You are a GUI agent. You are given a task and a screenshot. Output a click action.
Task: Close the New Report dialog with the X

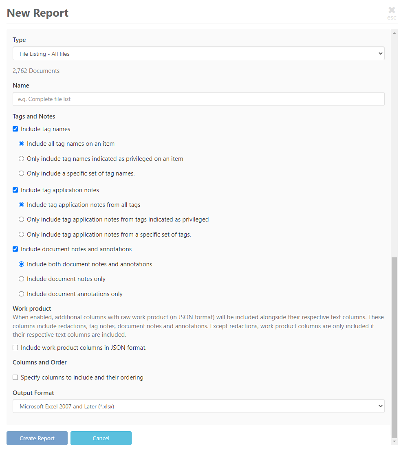coord(391,10)
